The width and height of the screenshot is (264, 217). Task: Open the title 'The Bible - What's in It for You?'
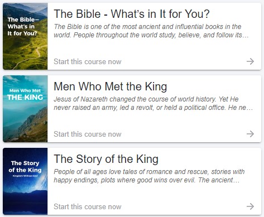(x=132, y=14)
